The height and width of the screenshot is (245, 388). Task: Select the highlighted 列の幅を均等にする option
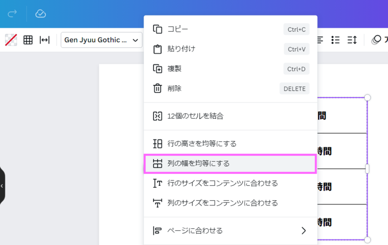198,163
